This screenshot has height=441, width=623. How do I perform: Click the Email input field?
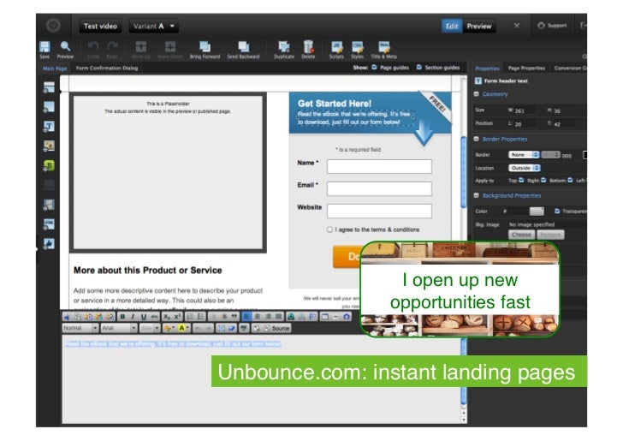379,188
